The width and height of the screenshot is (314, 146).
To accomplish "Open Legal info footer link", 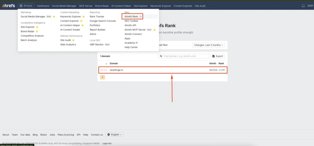I will point(107,144).
